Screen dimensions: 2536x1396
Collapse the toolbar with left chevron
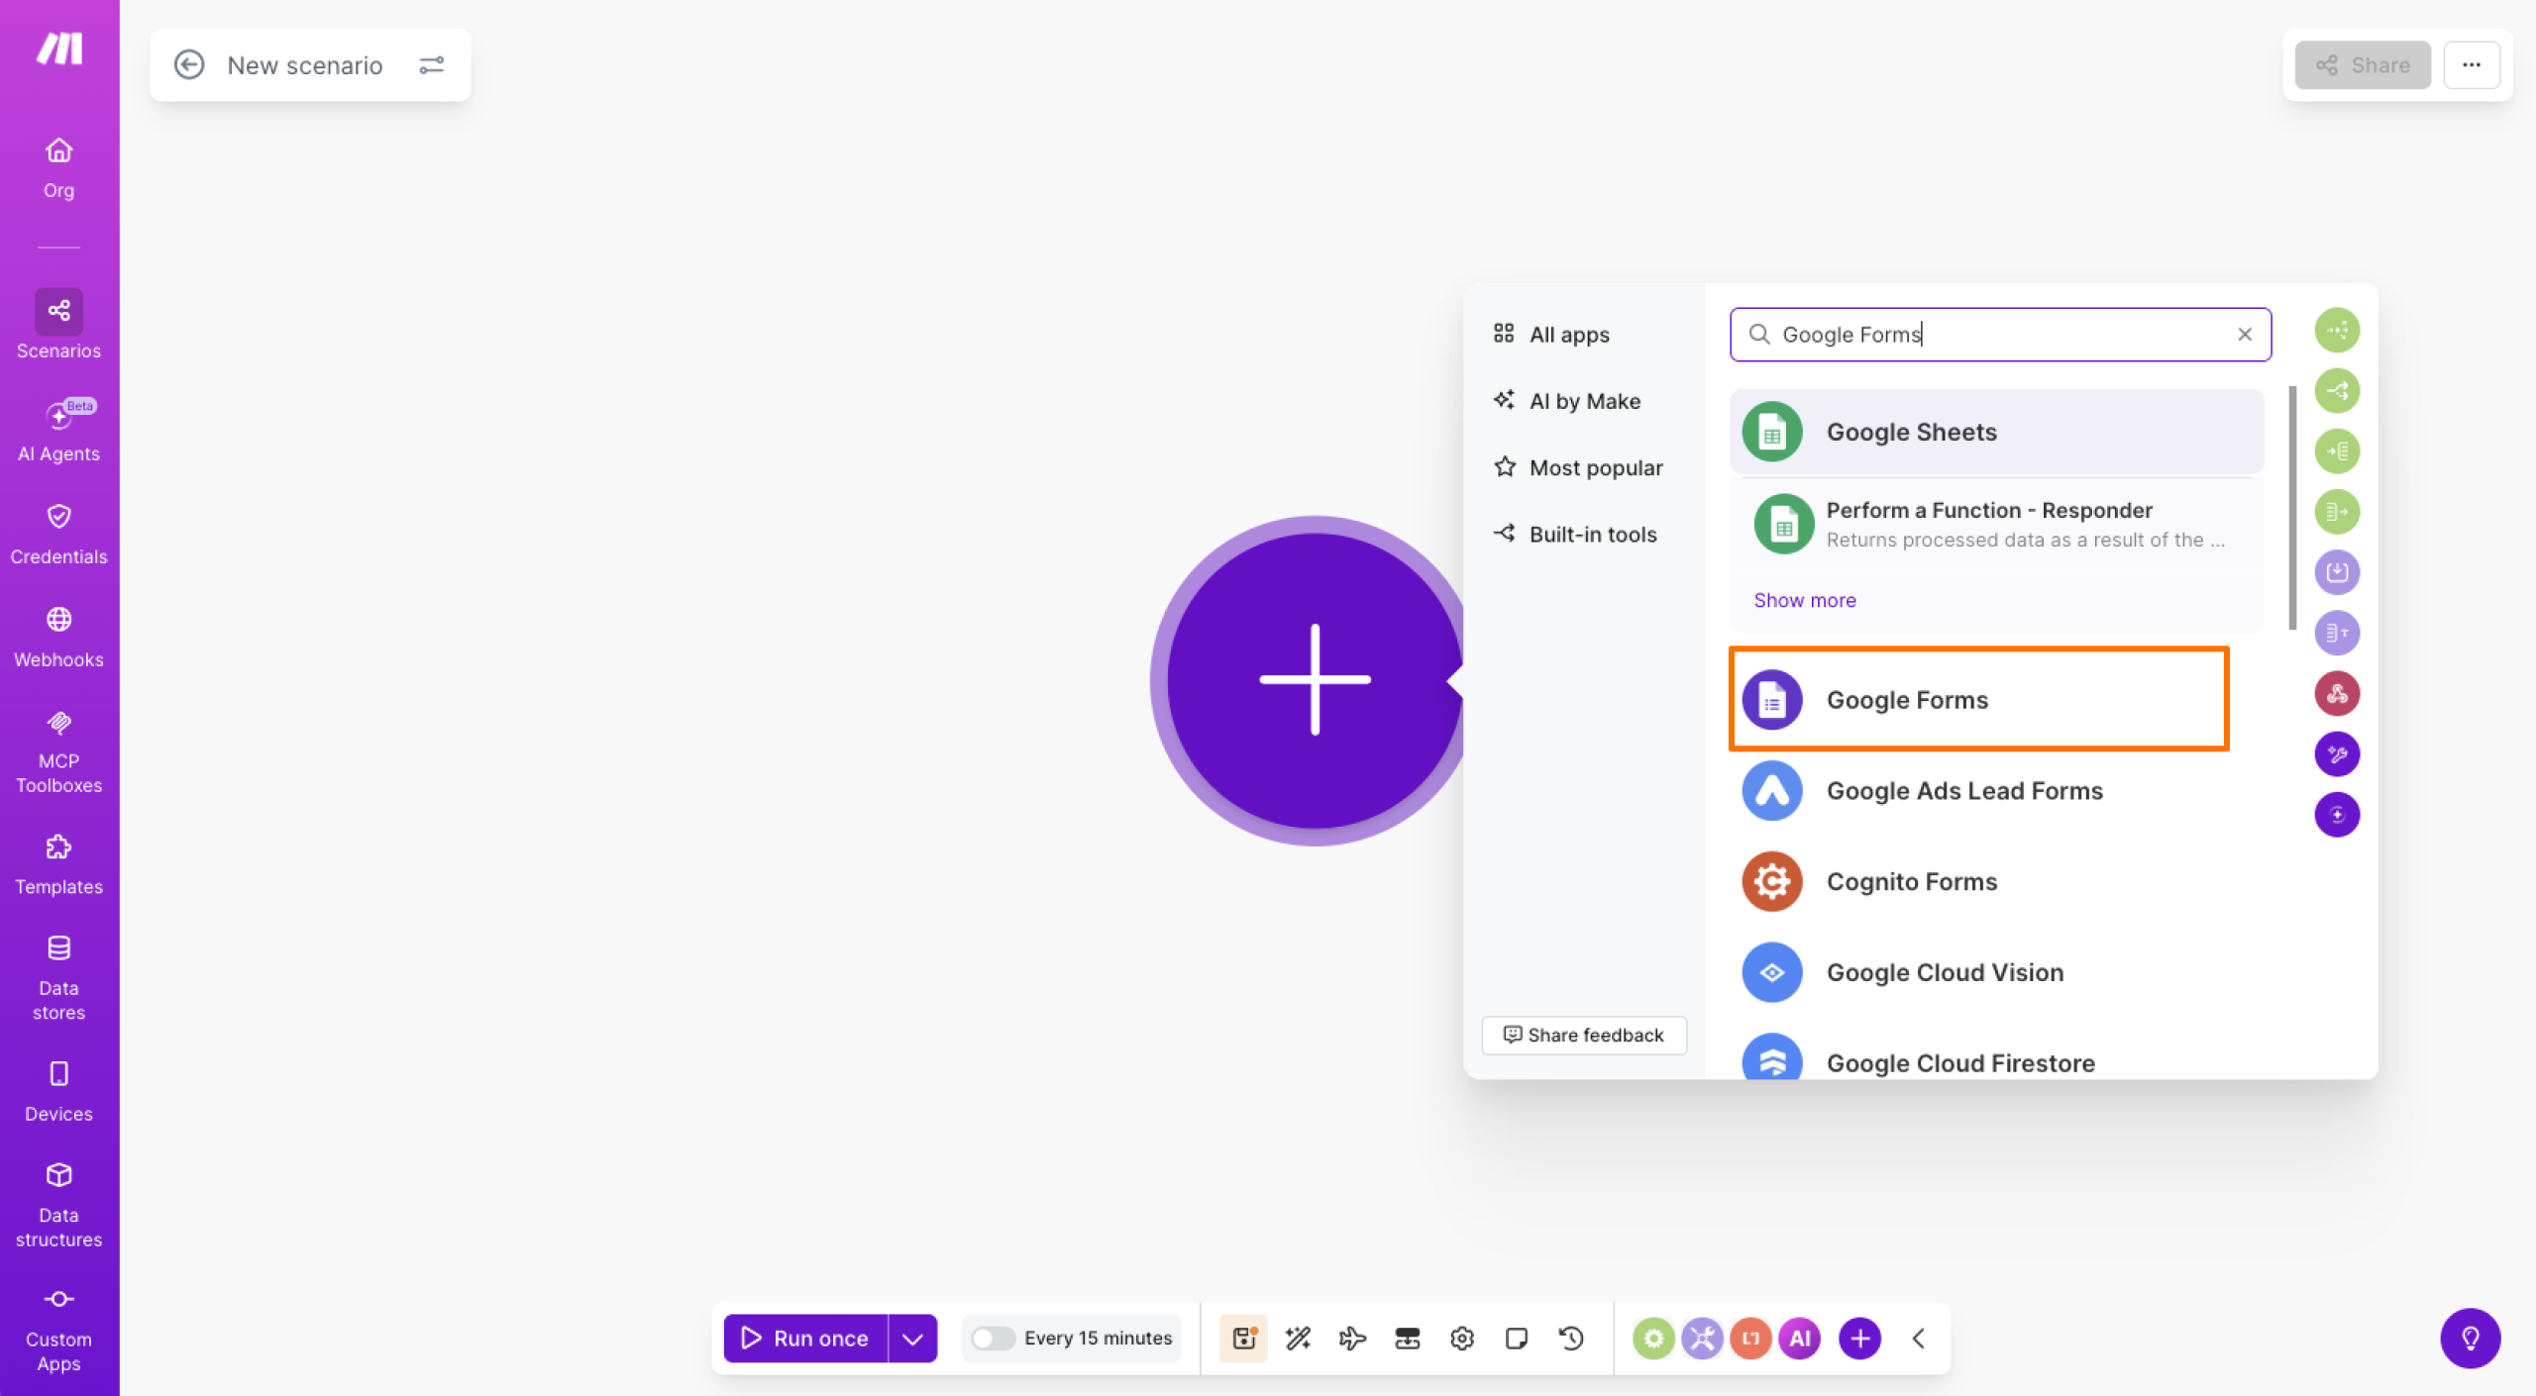click(1918, 1339)
